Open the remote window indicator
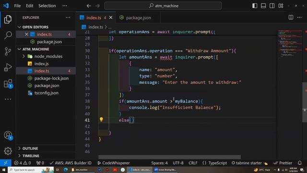The height and width of the screenshot is (173, 307). click(6, 163)
